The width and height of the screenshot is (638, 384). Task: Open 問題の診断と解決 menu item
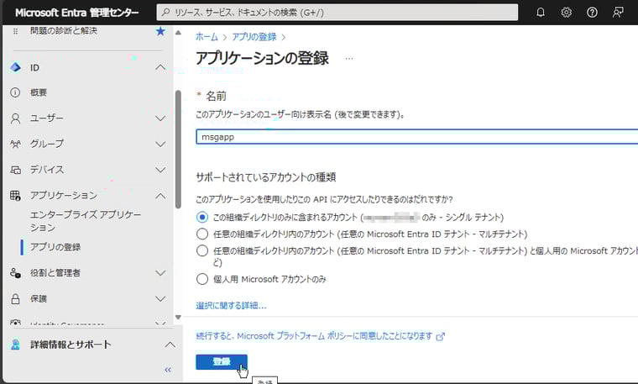[x=64, y=31]
